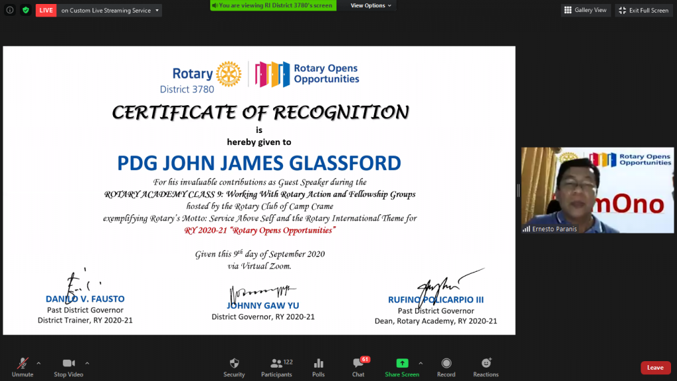Image resolution: width=677 pixels, height=381 pixels.
Task: Click the 'via Virtual Zoom.' line
Action: [x=259, y=266]
